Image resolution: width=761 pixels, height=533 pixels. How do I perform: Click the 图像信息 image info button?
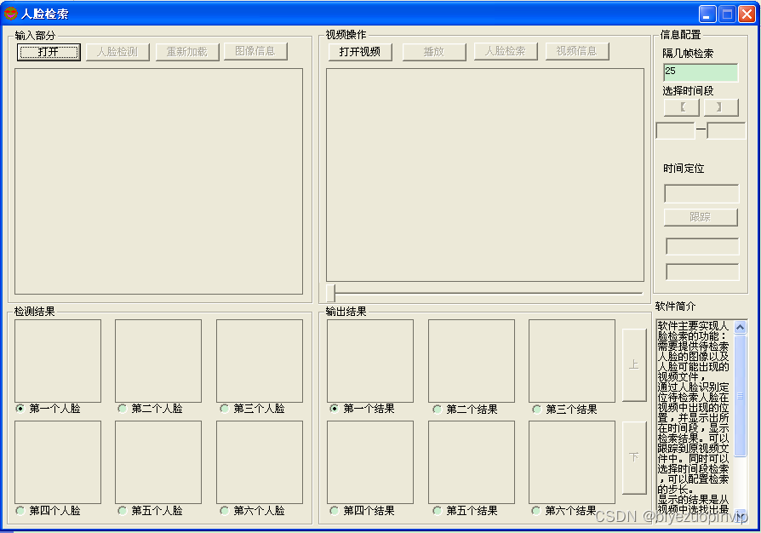point(256,51)
